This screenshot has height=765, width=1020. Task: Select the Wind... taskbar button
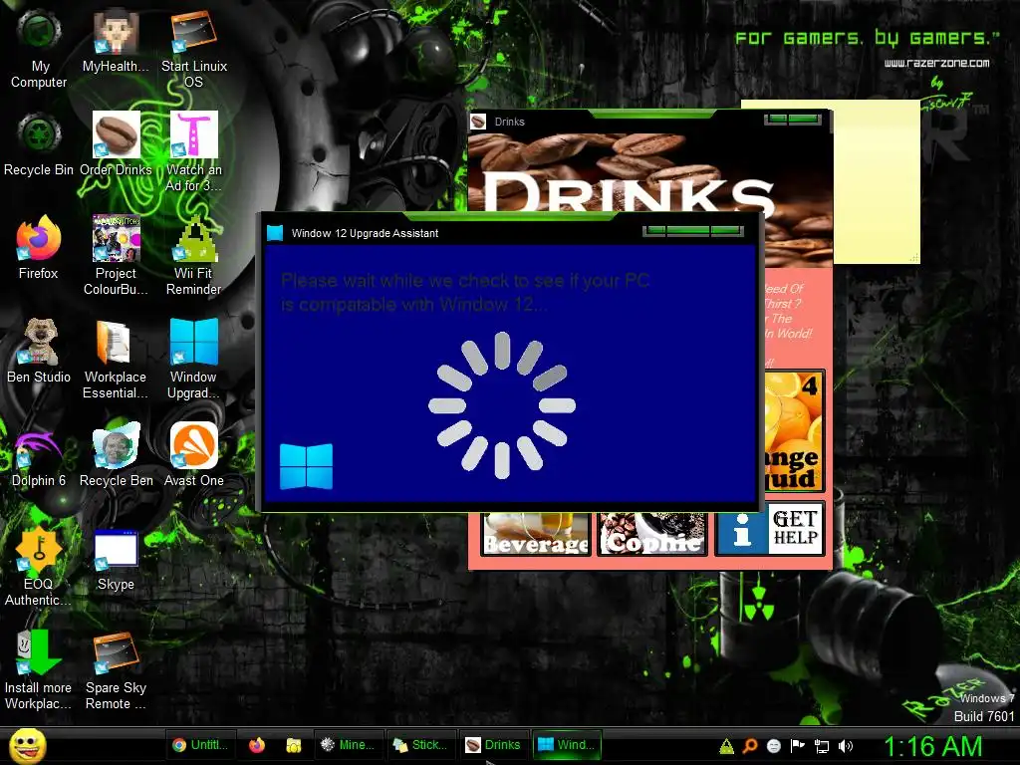(x=566, y=745)
